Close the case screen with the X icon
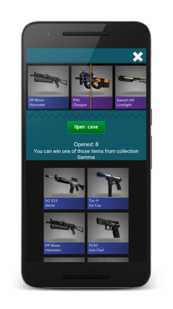Image resolution: width=173 pixels, height=309 pixels. [137, 57]
